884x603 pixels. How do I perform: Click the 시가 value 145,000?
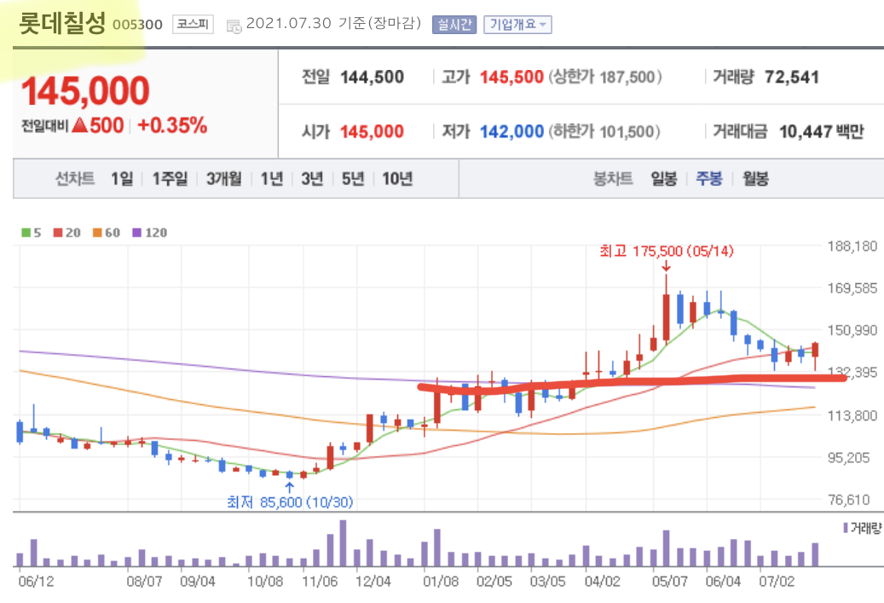(x=372, y=132)
